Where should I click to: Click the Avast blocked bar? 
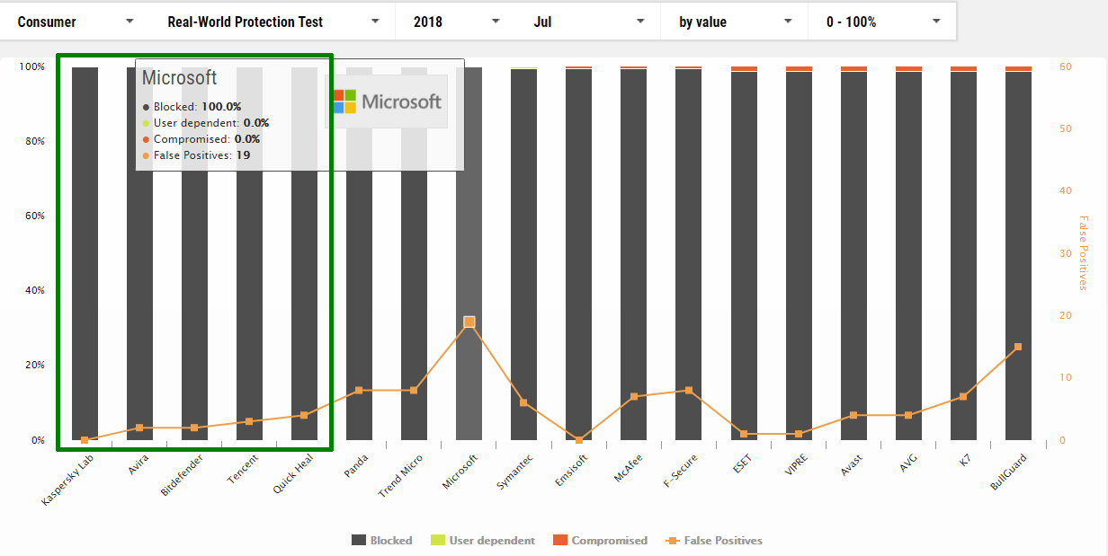click(x=853, y=256)
